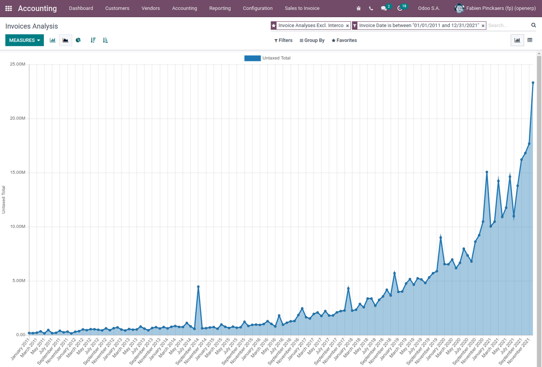The height and width of the screenshot is (367, 542).
Task: Switch to pivot table view
Action: (530, 40)
